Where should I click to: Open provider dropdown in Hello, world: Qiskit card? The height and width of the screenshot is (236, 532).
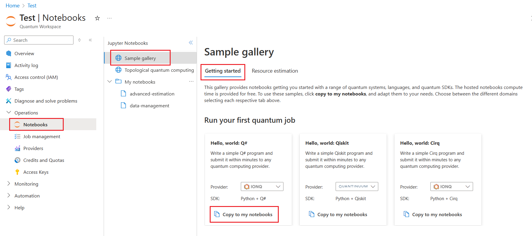(x=357, y=186)
